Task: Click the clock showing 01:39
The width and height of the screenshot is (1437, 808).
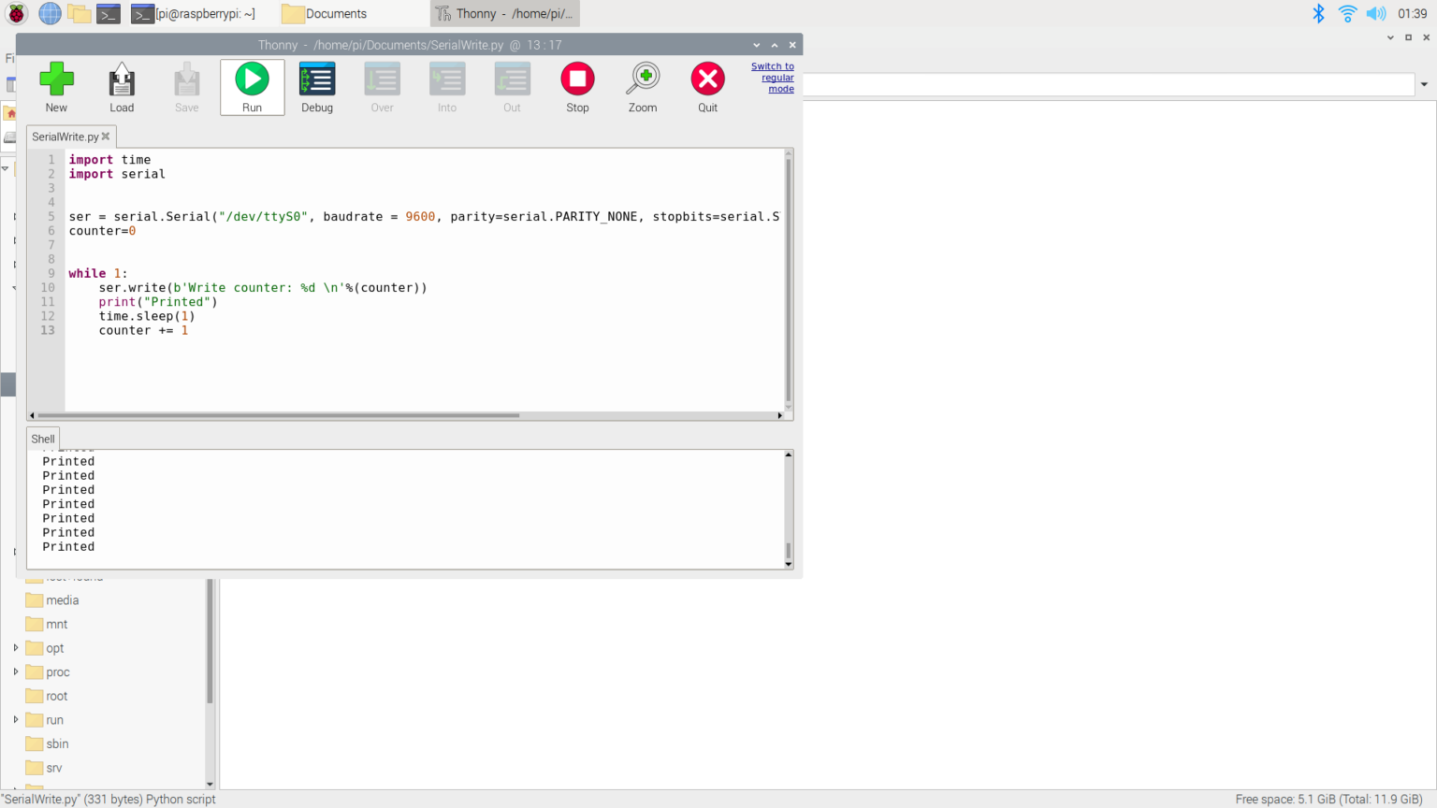Action: (1412, 13)
